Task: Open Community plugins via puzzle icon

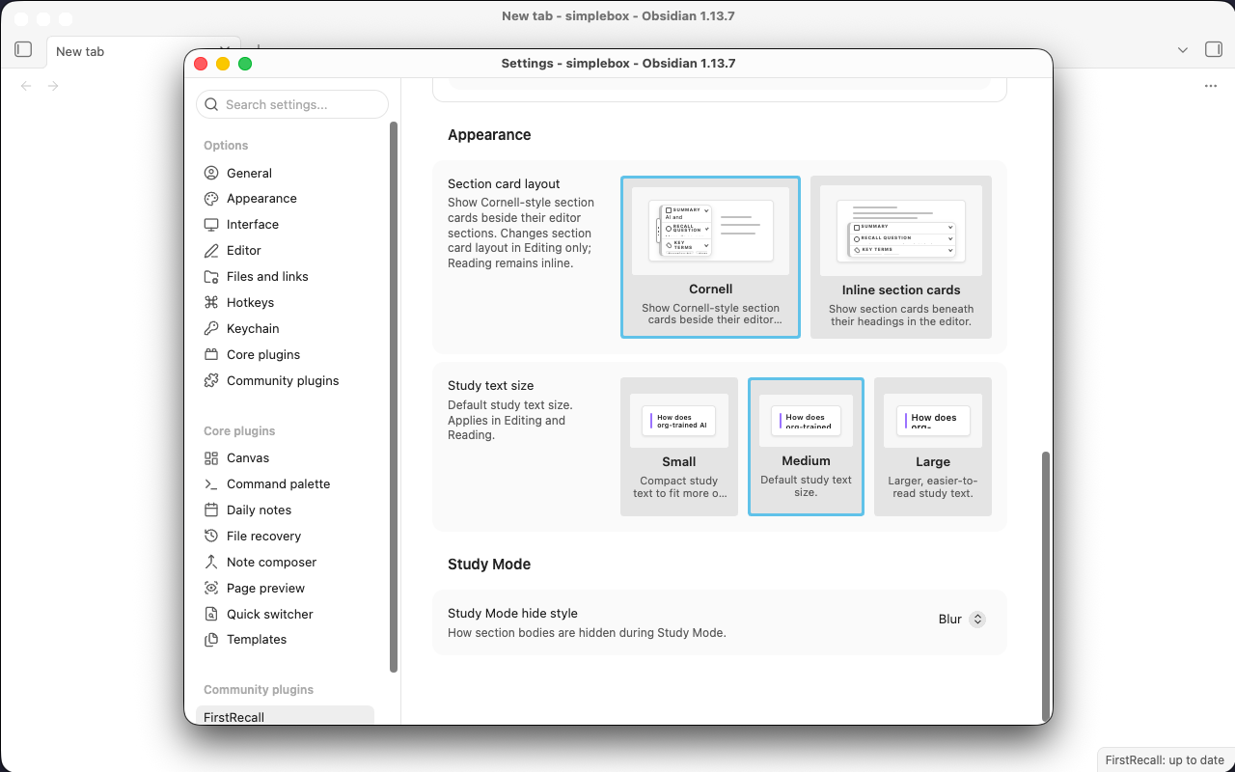Action: tap(211, 381)
